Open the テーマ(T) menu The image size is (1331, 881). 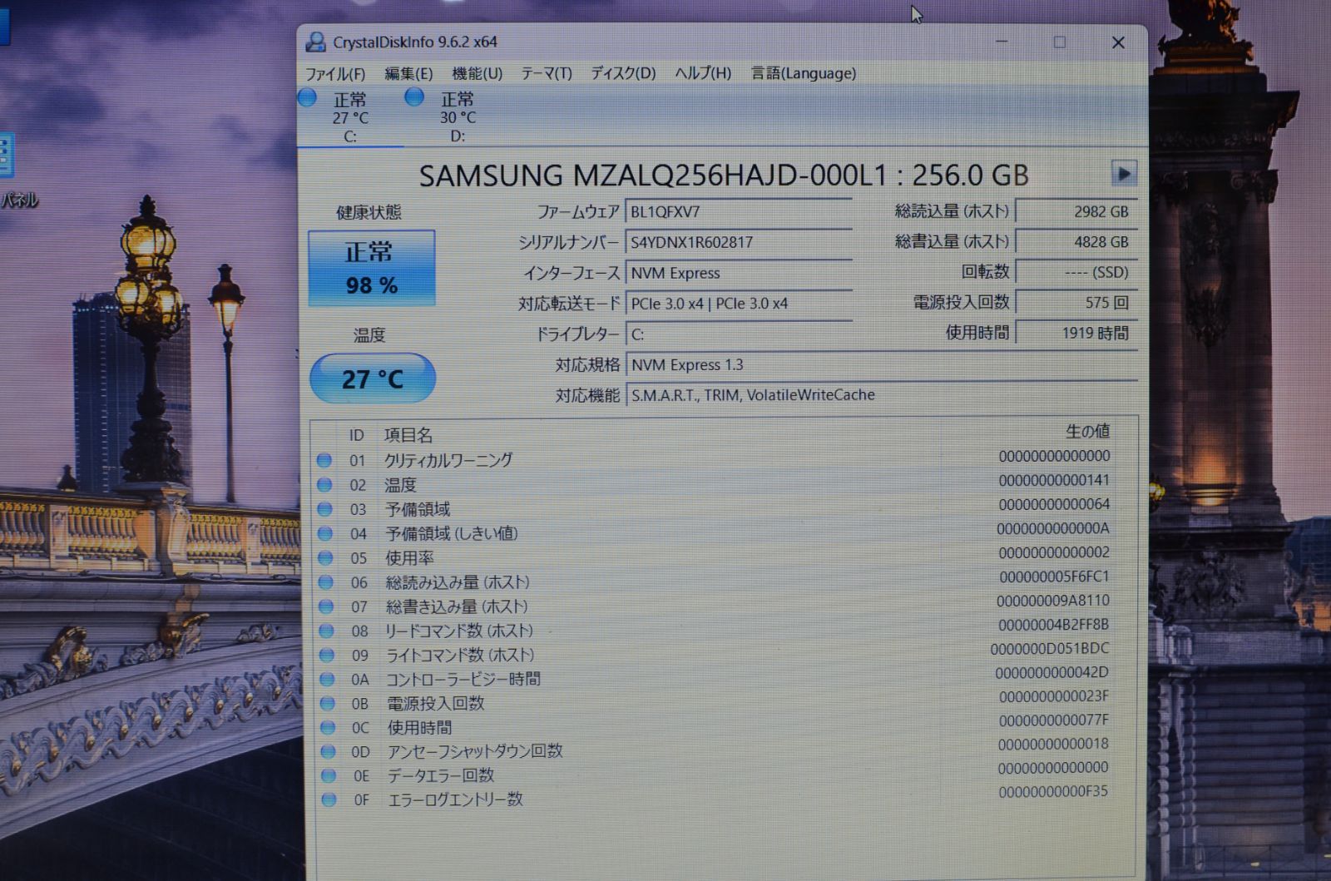click(x=547, y=73)
